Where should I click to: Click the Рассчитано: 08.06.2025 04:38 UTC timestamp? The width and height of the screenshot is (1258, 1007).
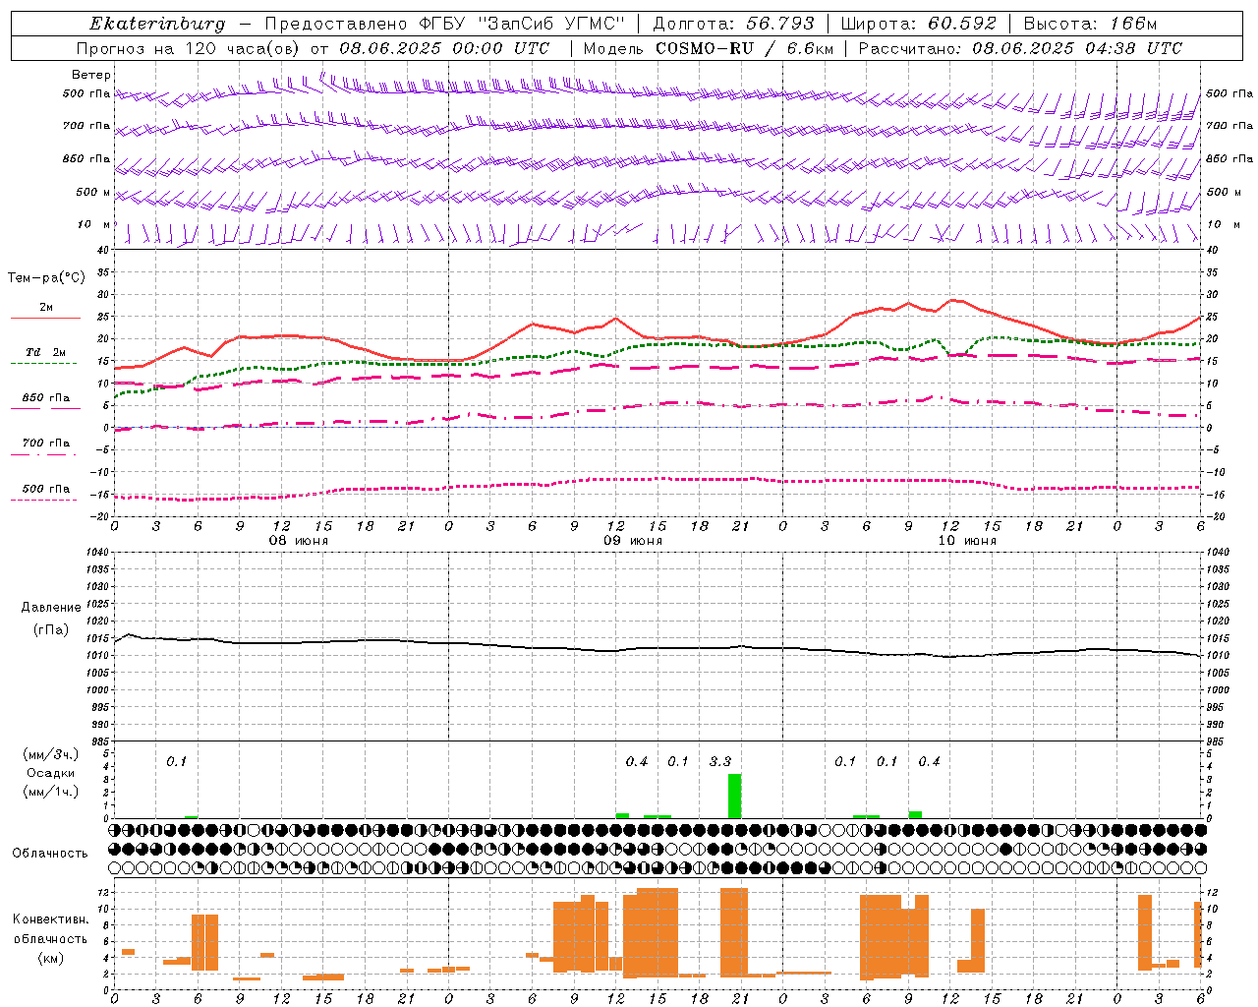[1020, 48]
